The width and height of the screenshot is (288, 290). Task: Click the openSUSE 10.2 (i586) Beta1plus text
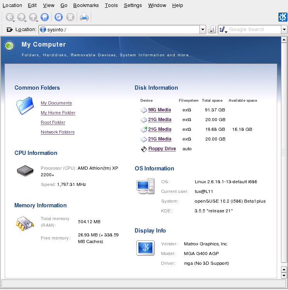[x=230, y=201]
